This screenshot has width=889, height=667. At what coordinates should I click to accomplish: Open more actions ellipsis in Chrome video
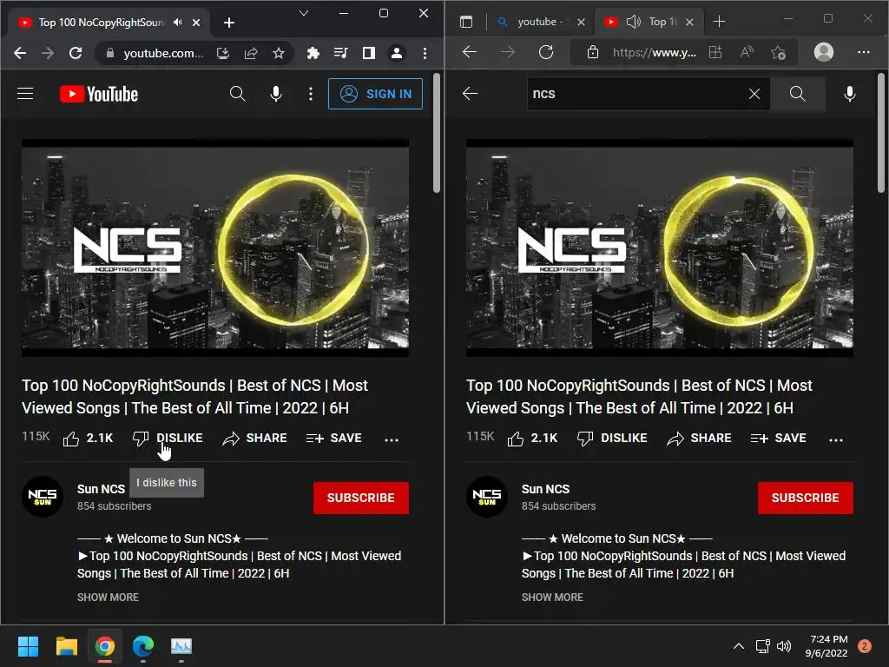point(392,439)
